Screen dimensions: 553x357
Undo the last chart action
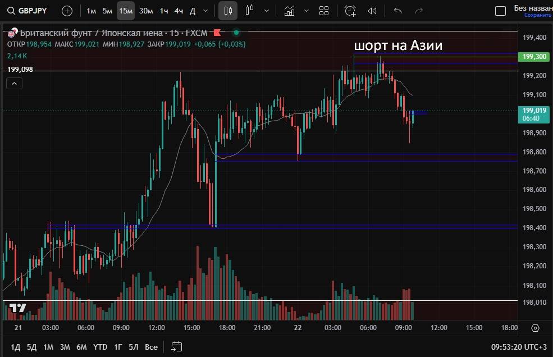[x=398, y=11]
